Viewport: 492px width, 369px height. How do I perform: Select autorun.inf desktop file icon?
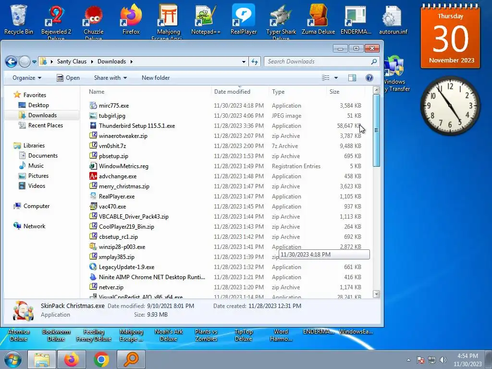coord(393,19)
